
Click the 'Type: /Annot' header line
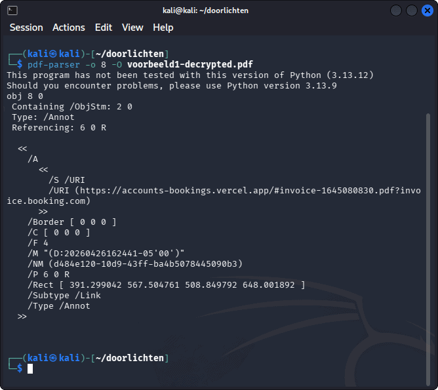43,117
